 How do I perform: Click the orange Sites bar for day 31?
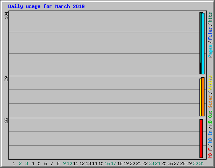[x=203, y=97]
